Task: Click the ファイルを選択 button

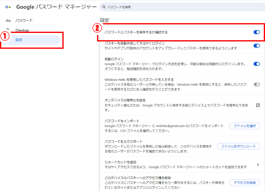Action: pyautogui.click(x=244, y=126)
